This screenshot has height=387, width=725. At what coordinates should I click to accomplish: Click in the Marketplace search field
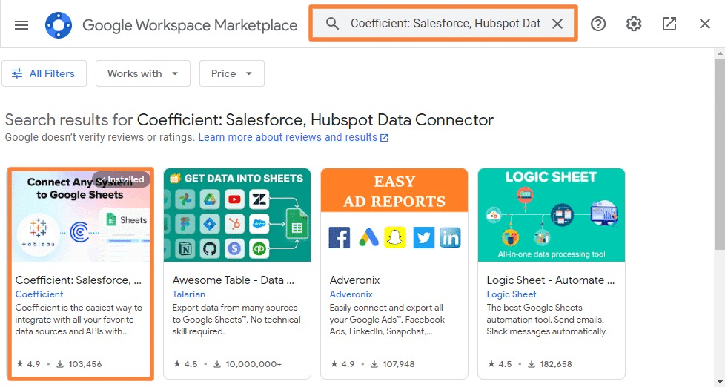pos(445,24)
